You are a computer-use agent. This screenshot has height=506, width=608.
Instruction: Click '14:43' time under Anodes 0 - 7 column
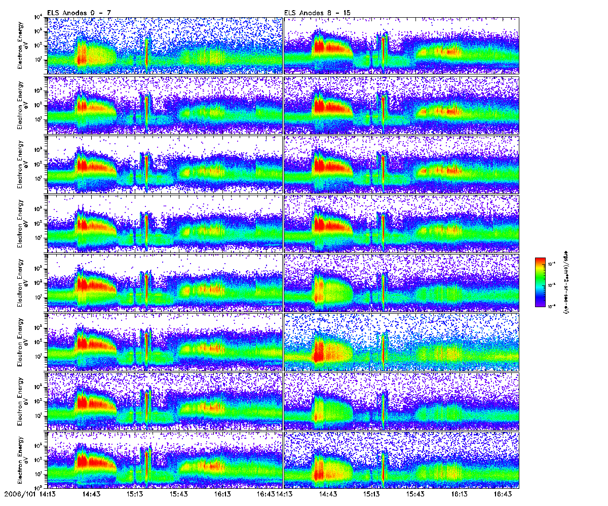tap(92, 494)
